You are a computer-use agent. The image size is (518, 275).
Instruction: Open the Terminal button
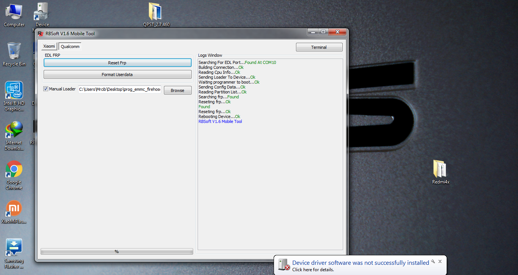pos(319,47)
